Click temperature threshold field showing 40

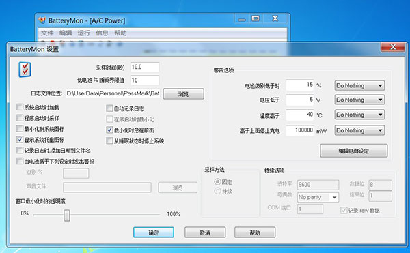(300, 115)
